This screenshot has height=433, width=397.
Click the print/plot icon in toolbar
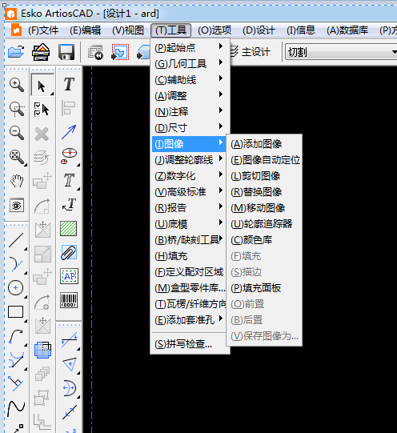(41, 52)
